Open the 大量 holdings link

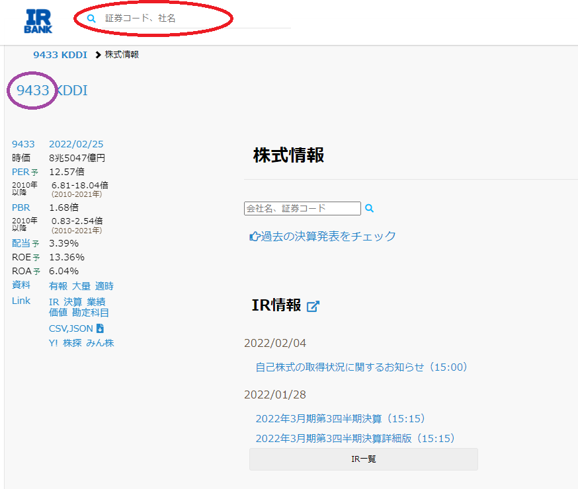click(81, 286)
